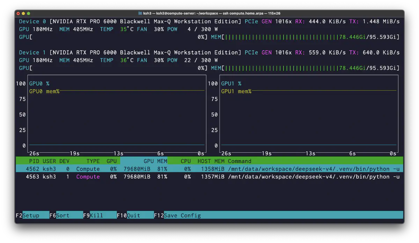Click the Command column header
This screenshot has width=419, height=243.
tap(240, 161)
